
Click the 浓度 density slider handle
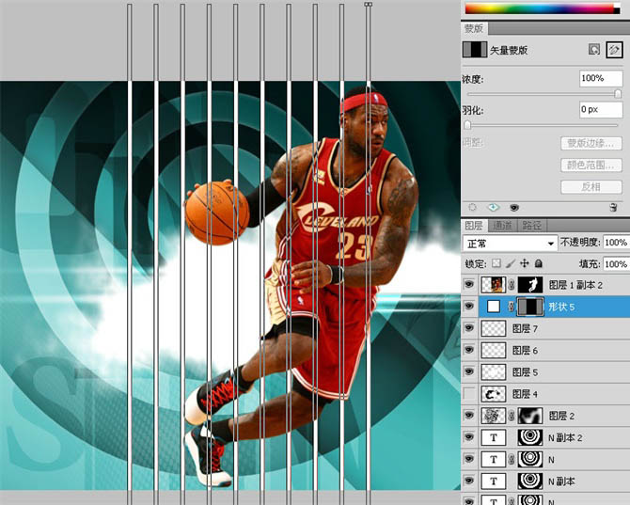coord(618,94)
